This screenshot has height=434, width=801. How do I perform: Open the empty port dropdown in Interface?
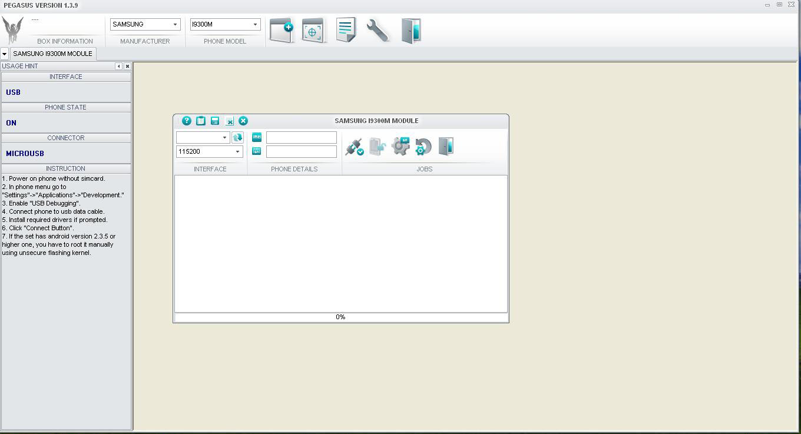224,137
